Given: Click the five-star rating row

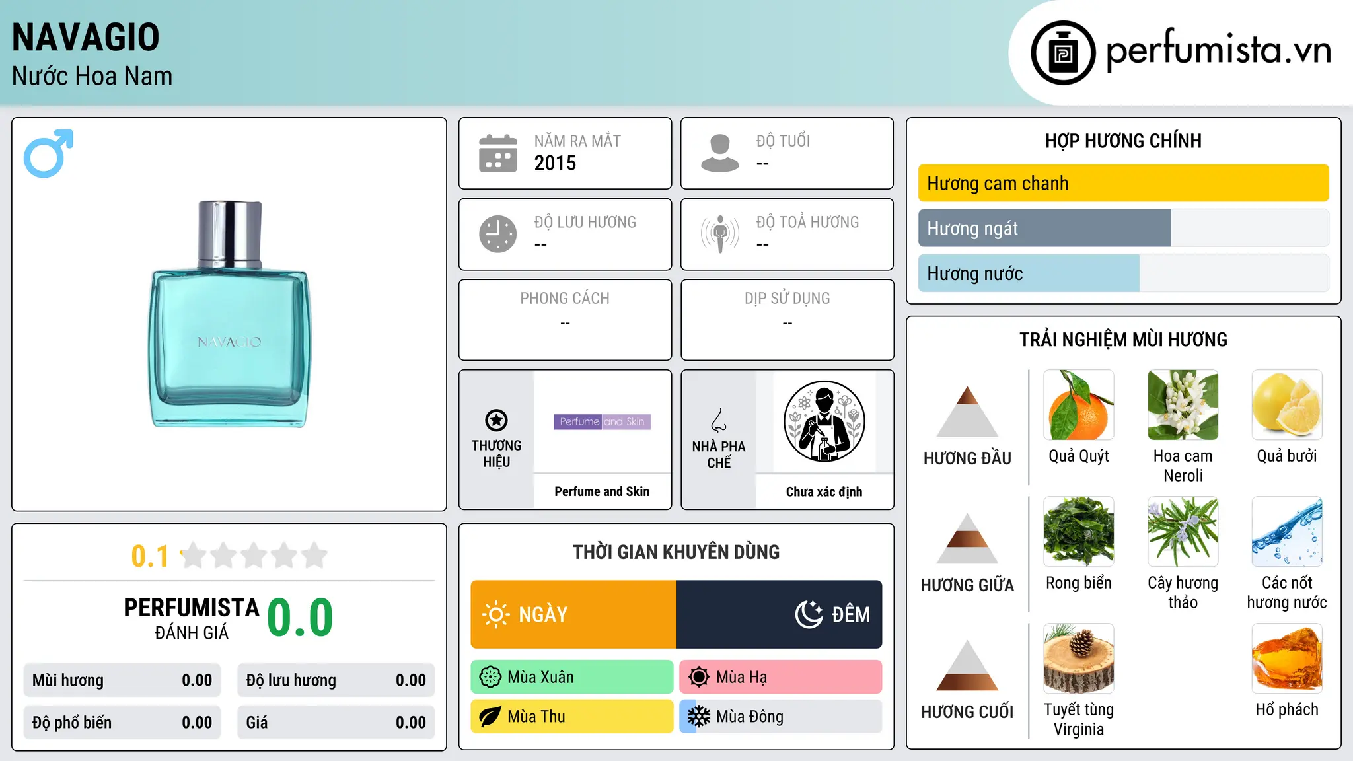Looking at the screenshot, I should click(x=254, y=556).
